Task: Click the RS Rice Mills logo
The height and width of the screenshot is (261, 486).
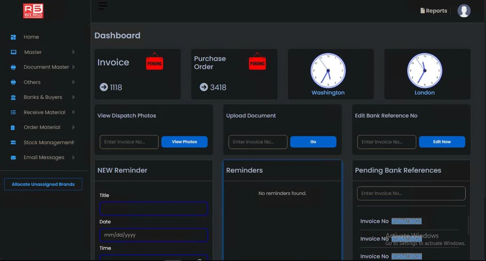Action: coord(33,11)
